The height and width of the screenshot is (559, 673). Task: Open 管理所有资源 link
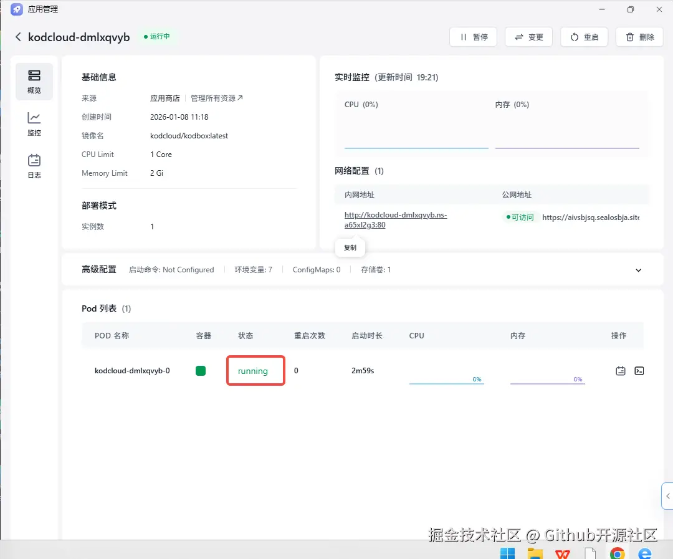pos(217,98)
